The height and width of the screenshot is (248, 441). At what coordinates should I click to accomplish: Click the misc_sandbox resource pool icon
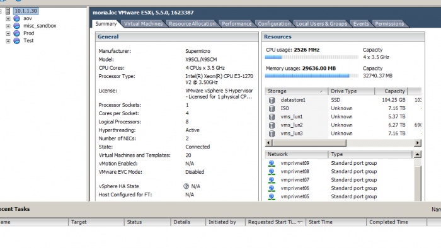(16, 26)
